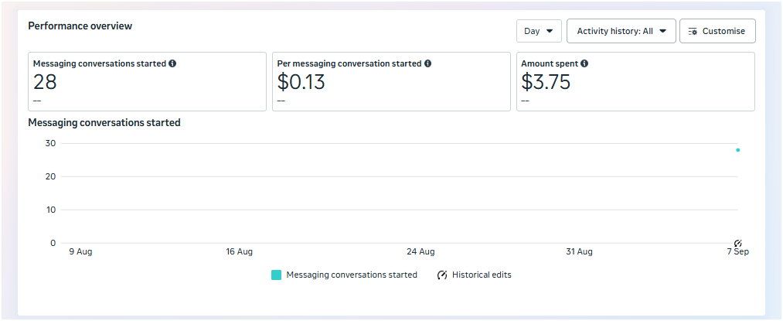
Task: Select the $0.13 cost per conversation card
Action: [x=391, y=82]
